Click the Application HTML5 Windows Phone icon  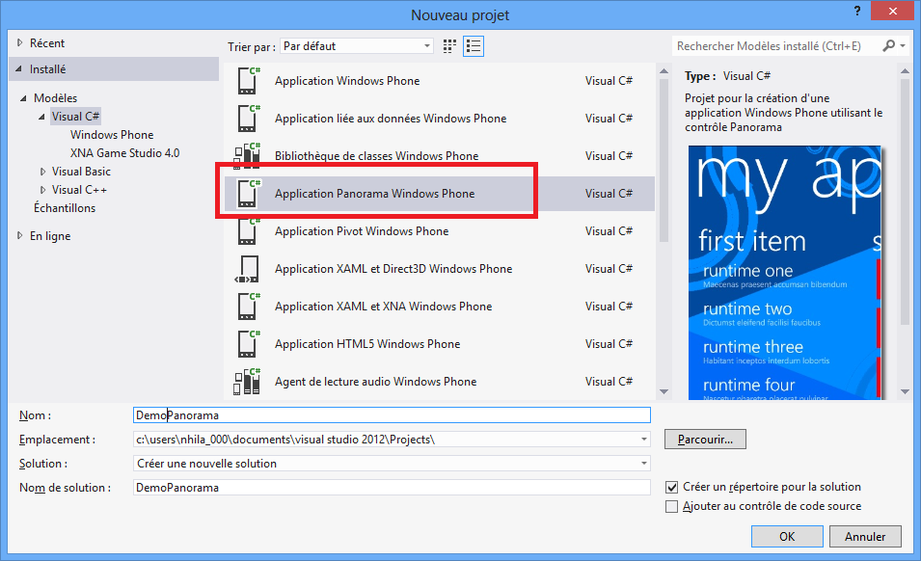[247, 344]
